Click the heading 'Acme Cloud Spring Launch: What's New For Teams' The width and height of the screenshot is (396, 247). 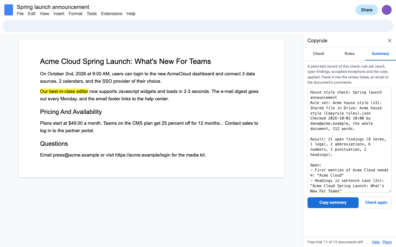[125, 61]
